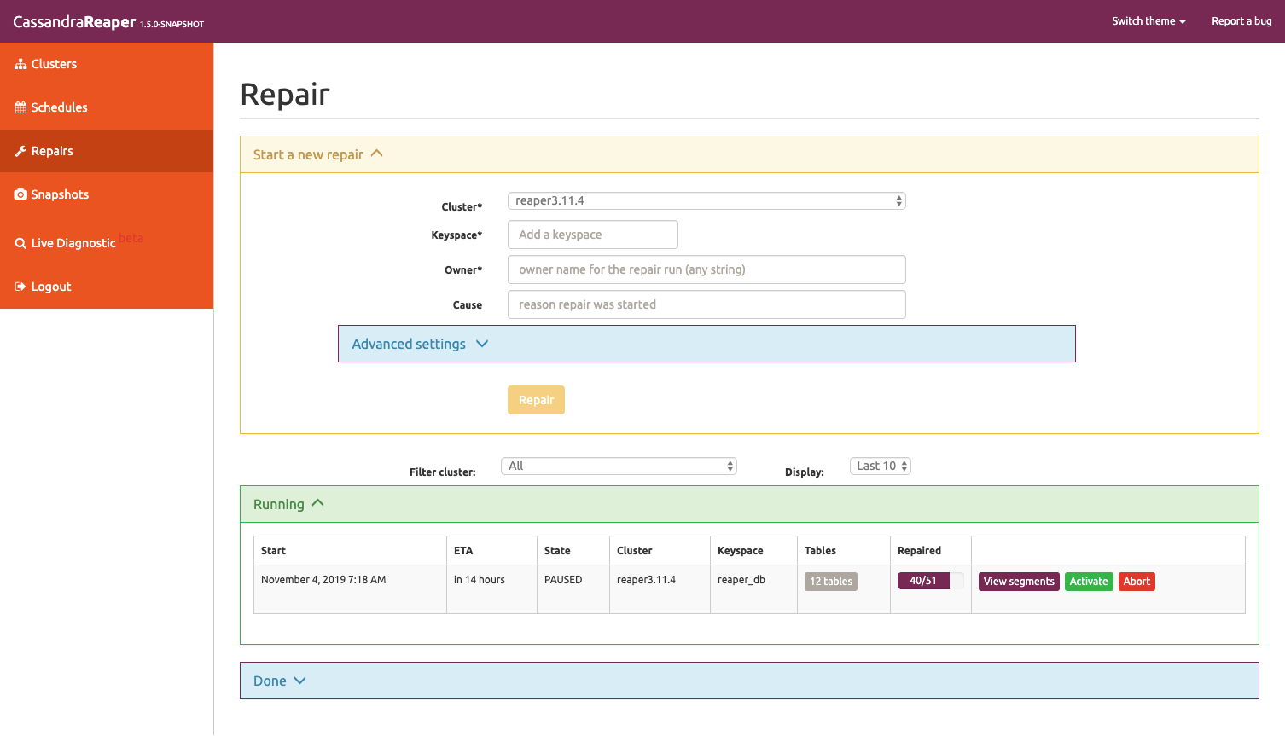Viewport: 1285px width, 736px height.
Task: Click the yellow Repair button
Action: [x=536, y=400]
